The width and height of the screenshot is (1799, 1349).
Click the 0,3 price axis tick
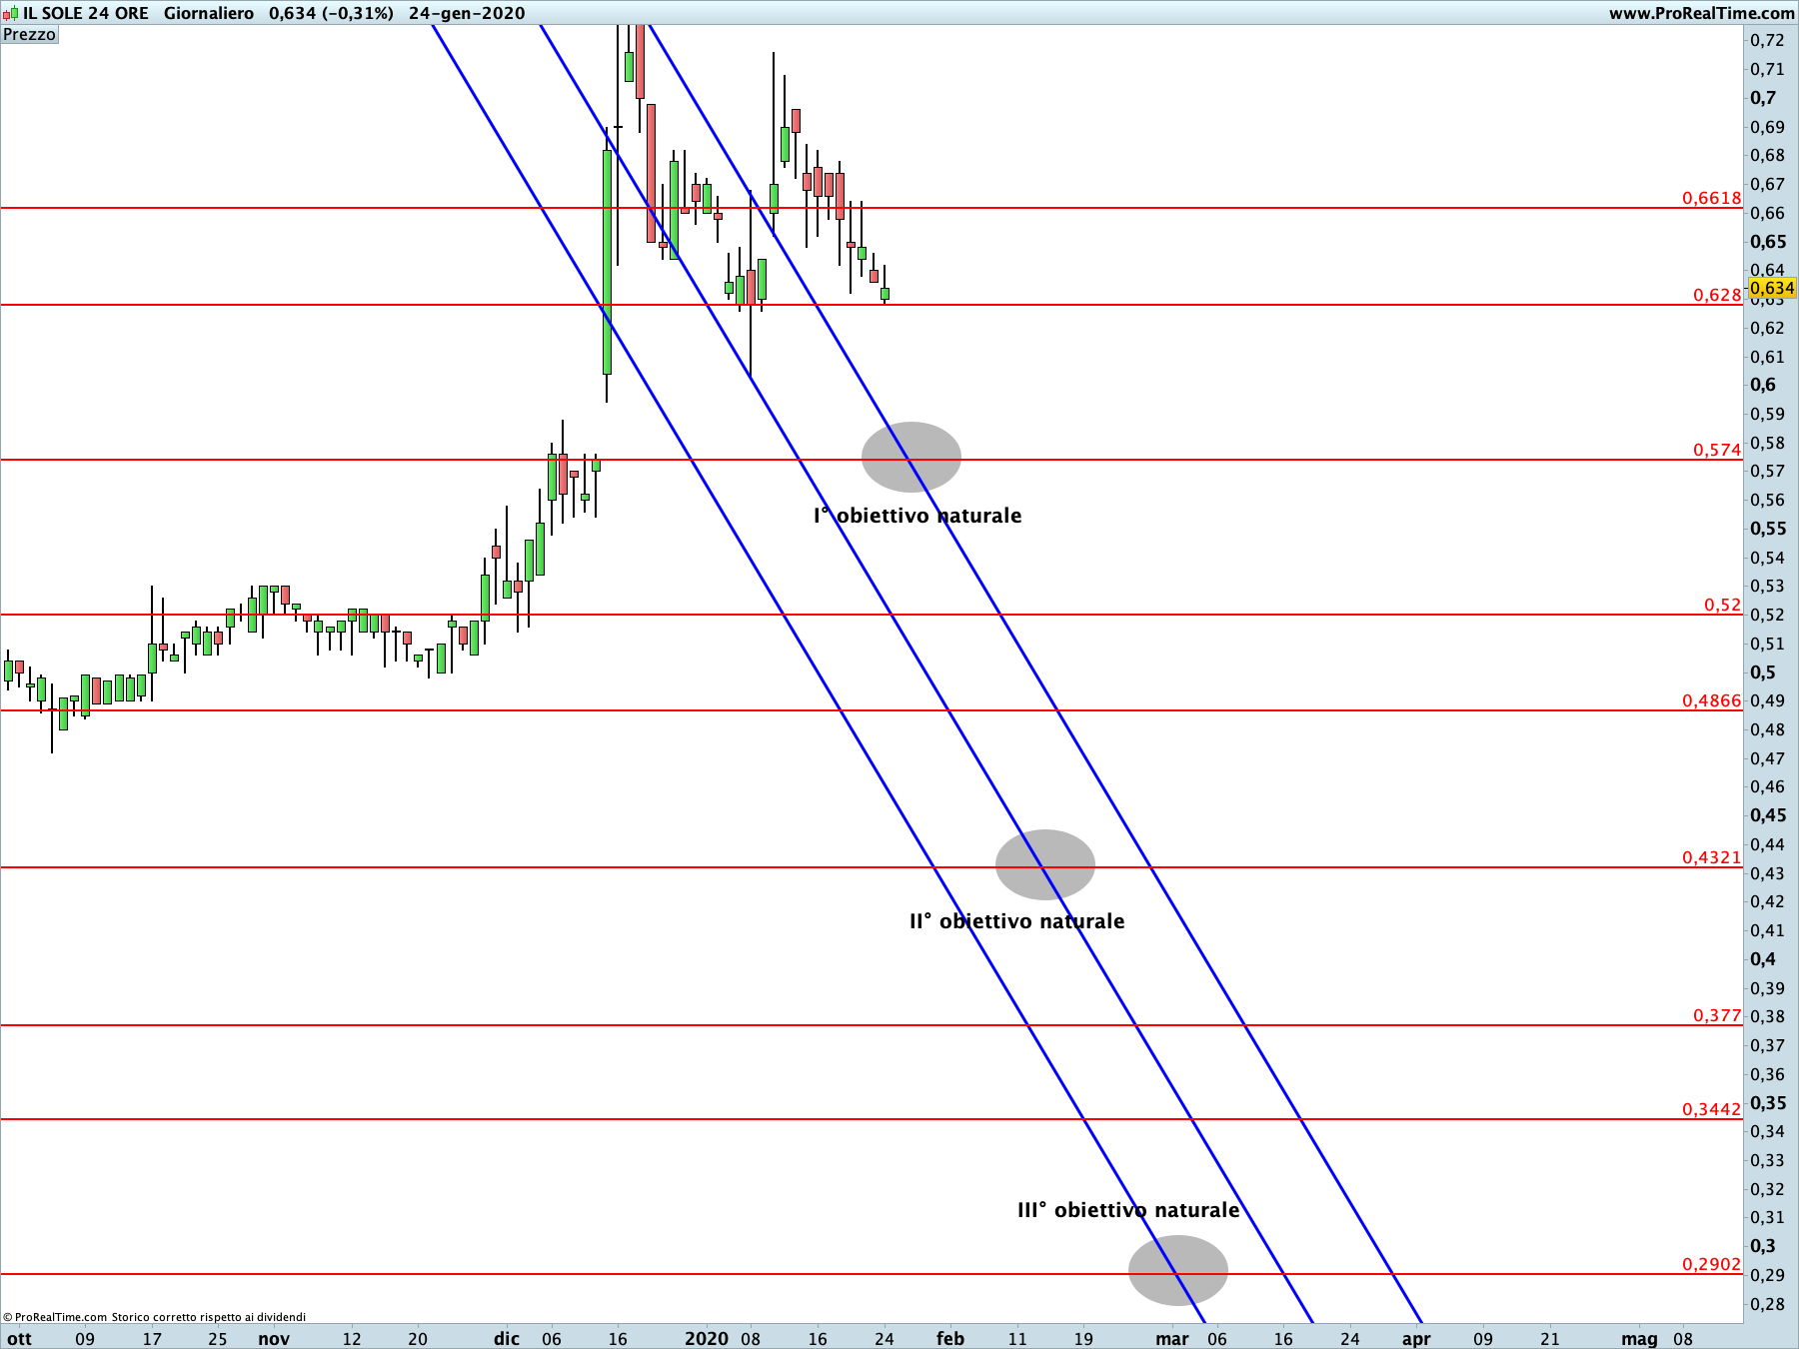[1763, 1246]
